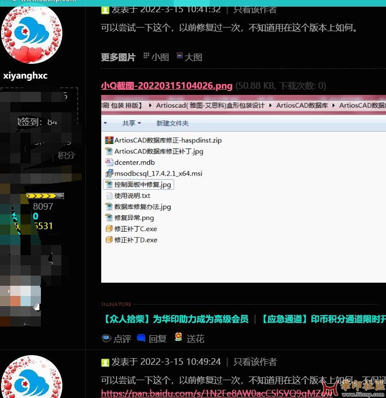Screen dimensions: 386x398
Task: Click 只看该作者 on the 10:41:32 post
Action: pyautogui.click(x=255, y=10)
